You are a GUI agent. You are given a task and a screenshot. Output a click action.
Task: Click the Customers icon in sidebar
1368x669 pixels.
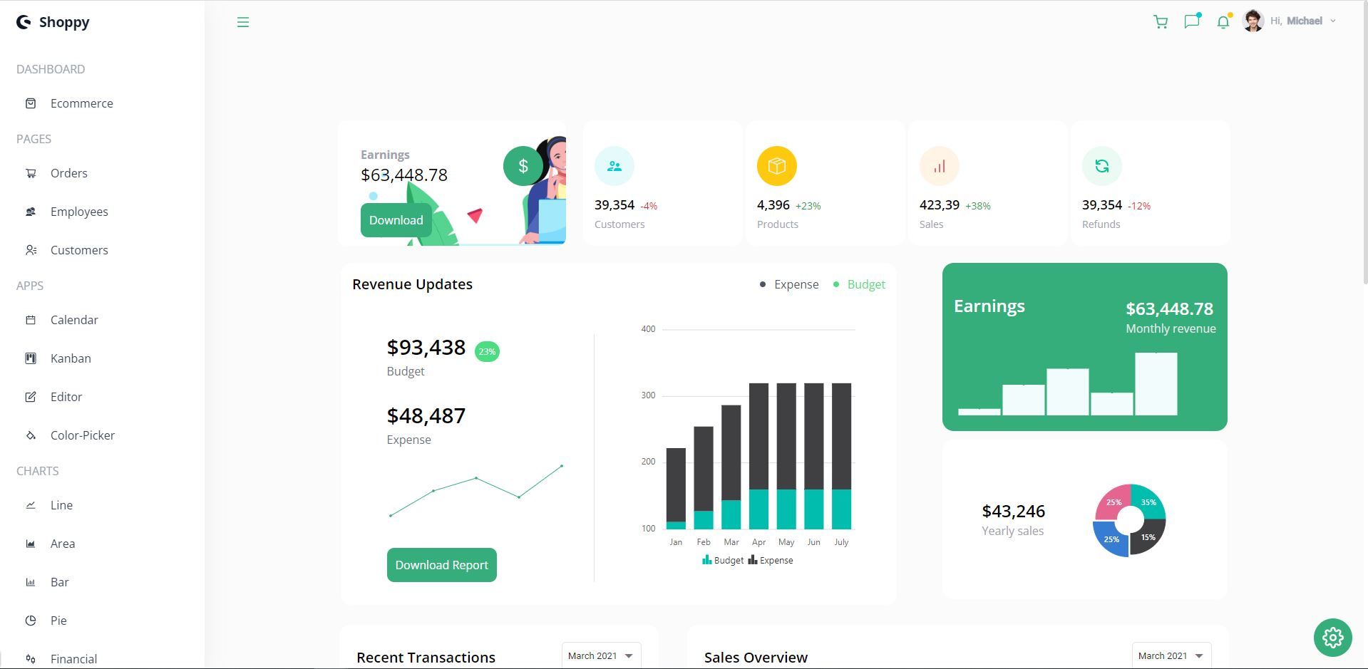tap(31, 250)
